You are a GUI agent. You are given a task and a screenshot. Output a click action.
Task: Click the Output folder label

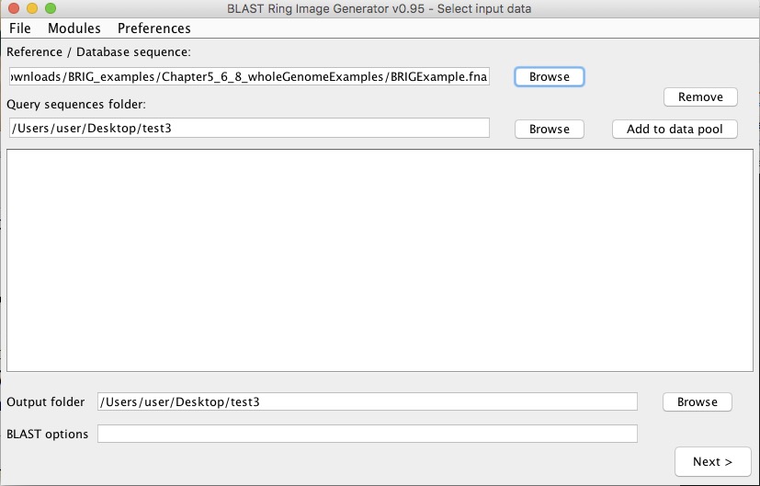(46, 401)
